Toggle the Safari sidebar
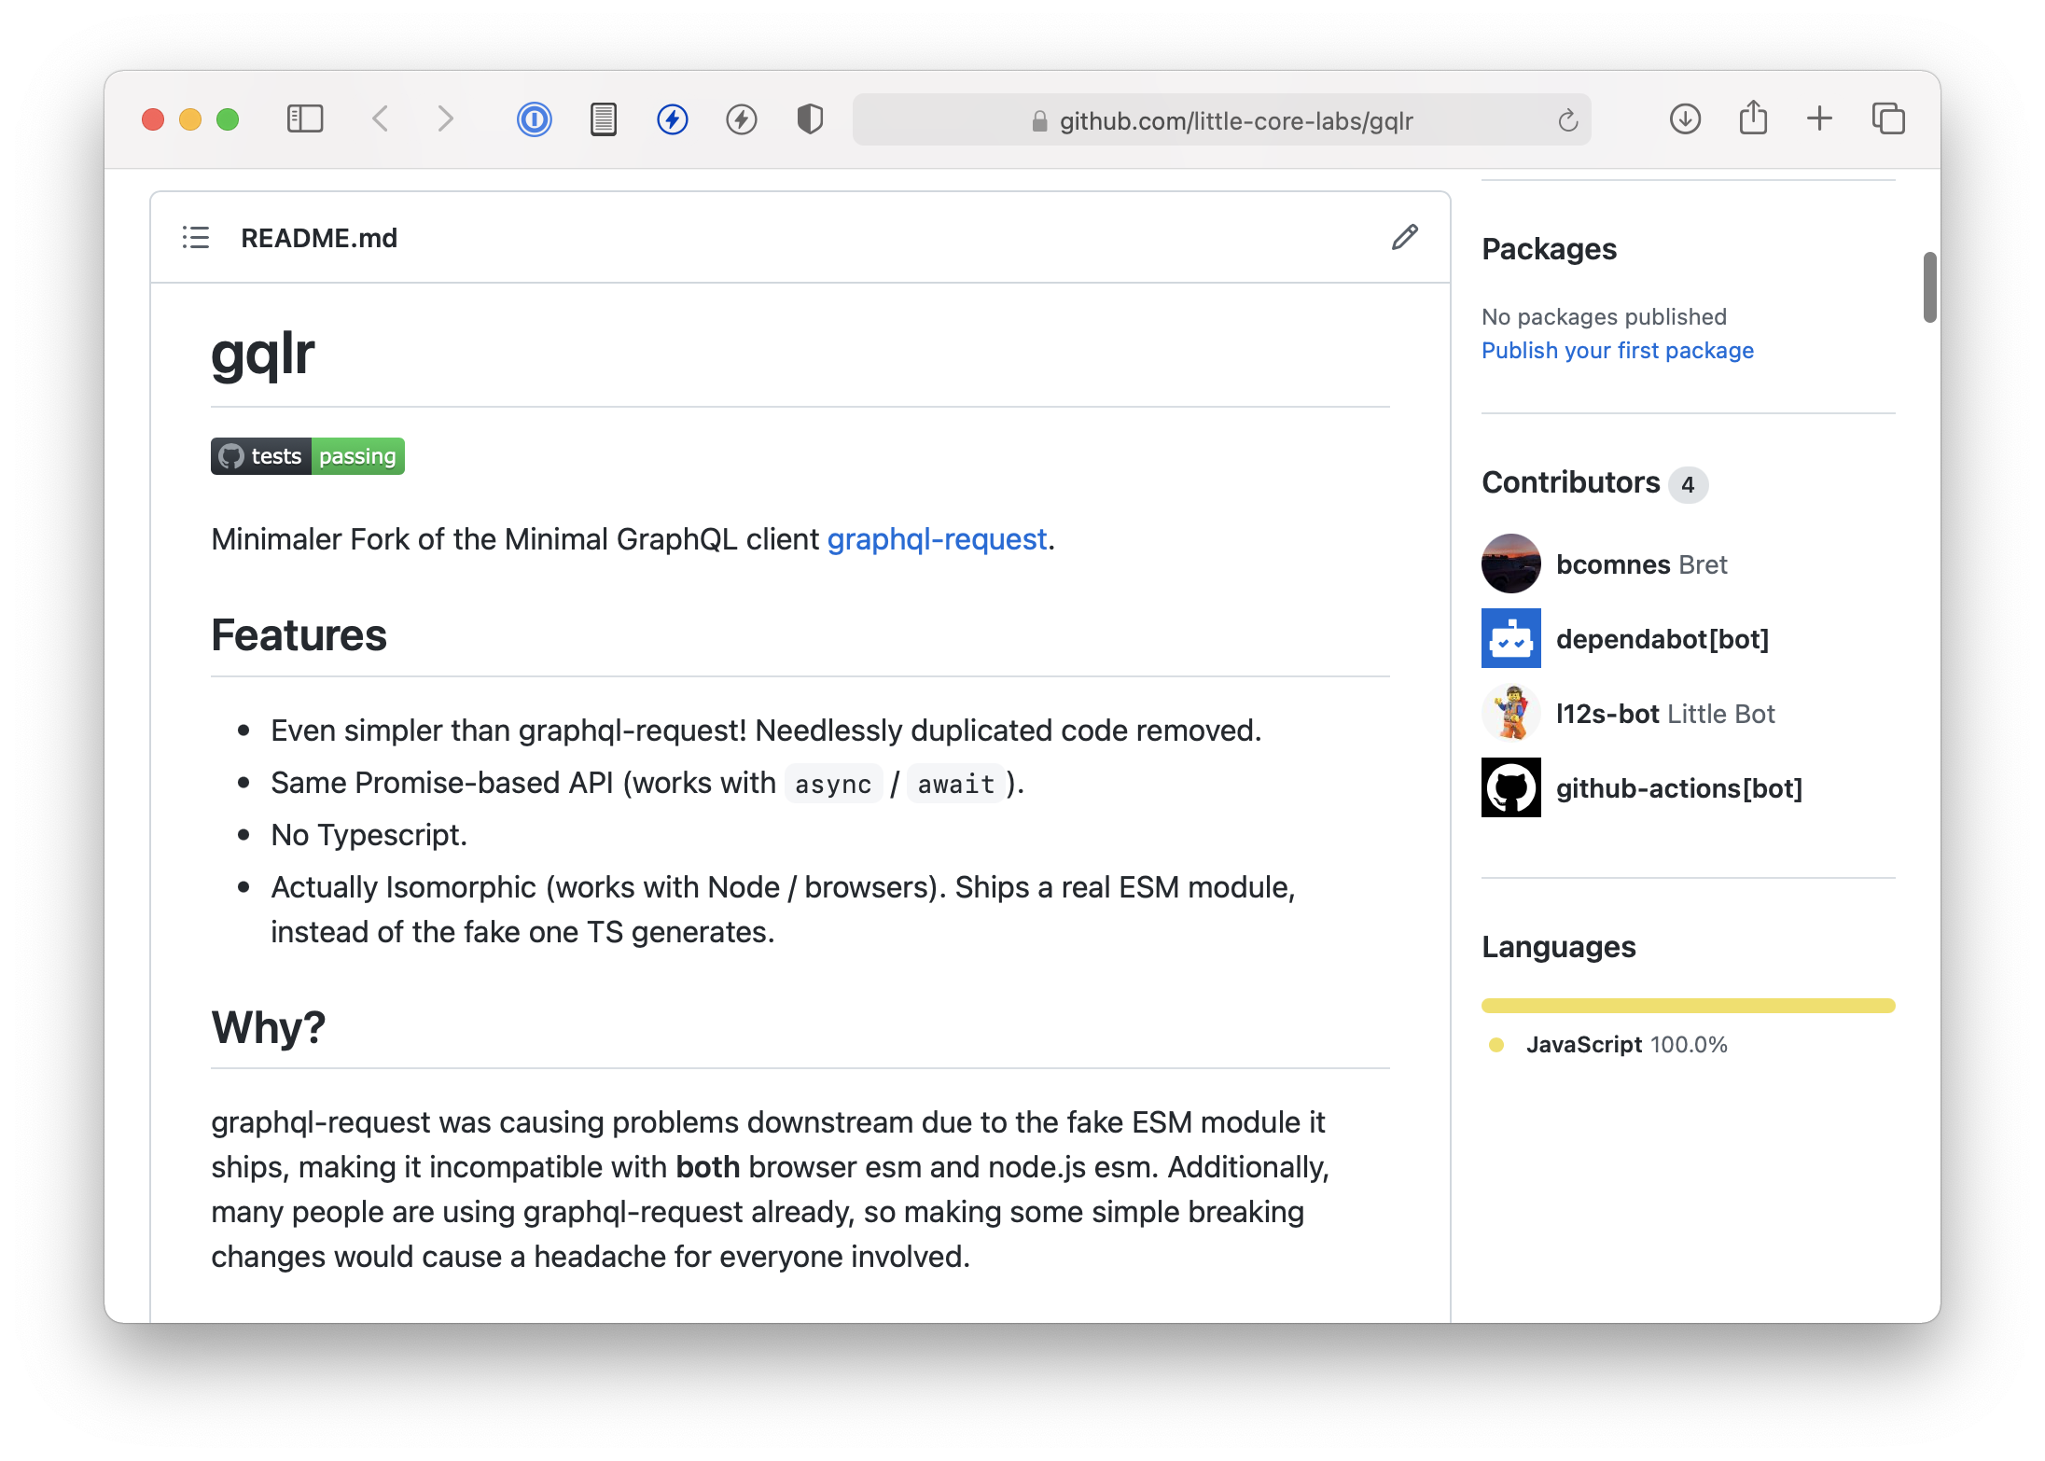 (x=304, y=119)
